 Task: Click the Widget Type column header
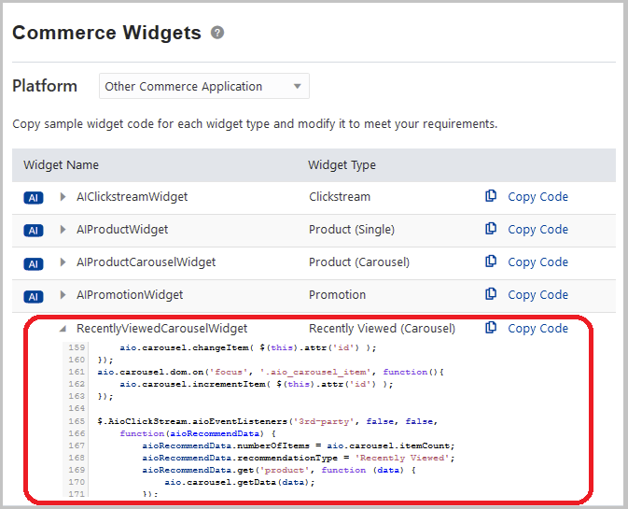(x=342, y=165)
